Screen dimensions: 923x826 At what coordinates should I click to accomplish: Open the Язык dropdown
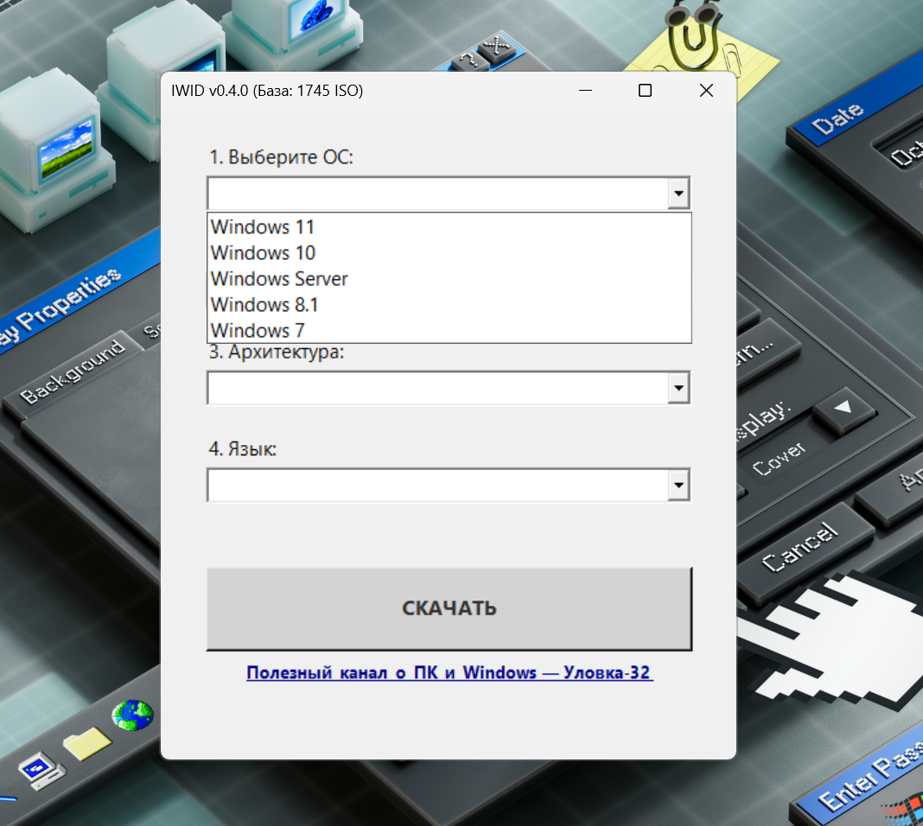pyautogui.click(x=679, y=485)
